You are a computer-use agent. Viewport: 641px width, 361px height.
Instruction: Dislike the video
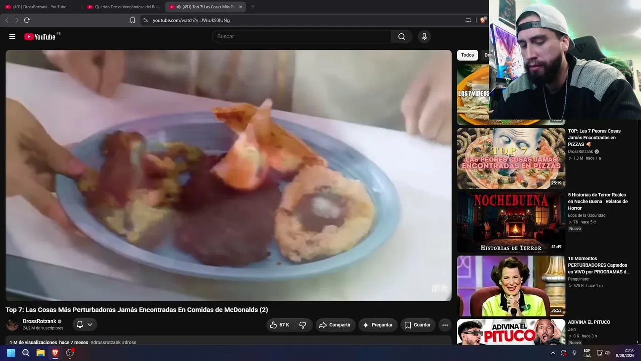coord(303,325)
